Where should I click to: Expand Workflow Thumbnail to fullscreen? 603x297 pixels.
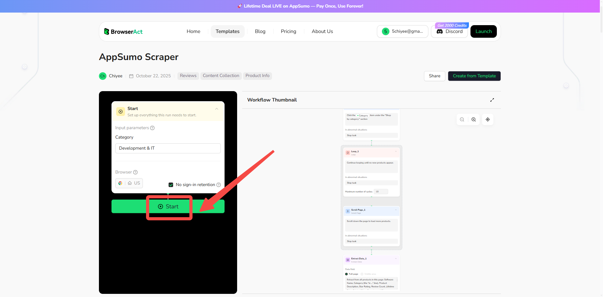point(492,100)
